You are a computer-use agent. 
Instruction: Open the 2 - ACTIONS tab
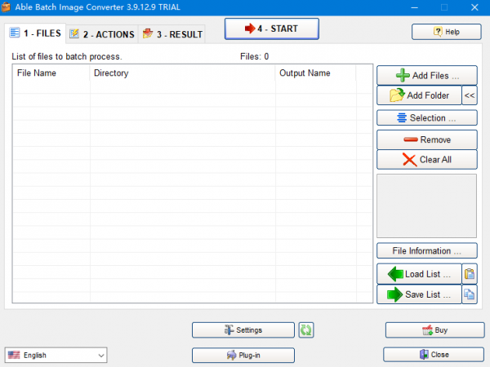[102, 34]
